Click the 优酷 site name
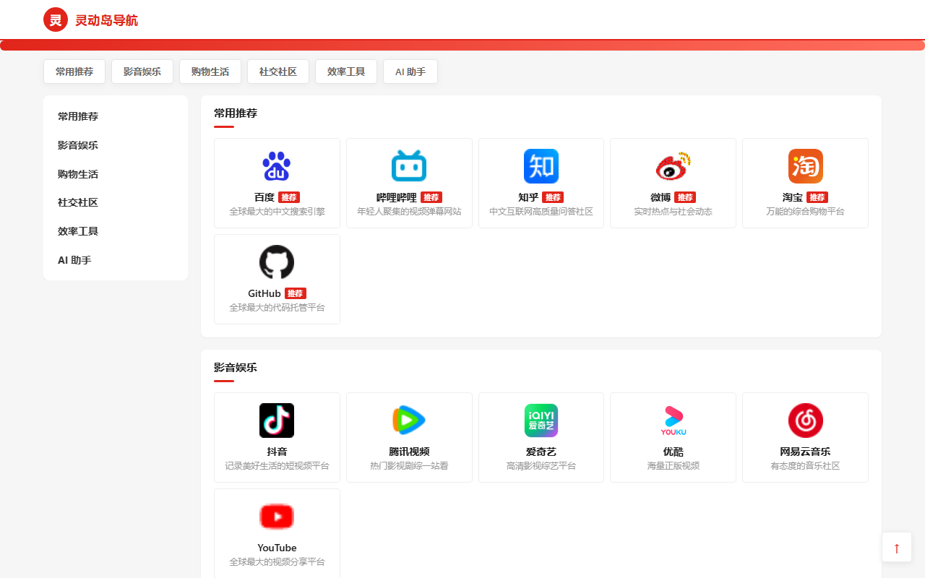Viewport: 925px width, 578px height. click(x=674, y=452)
